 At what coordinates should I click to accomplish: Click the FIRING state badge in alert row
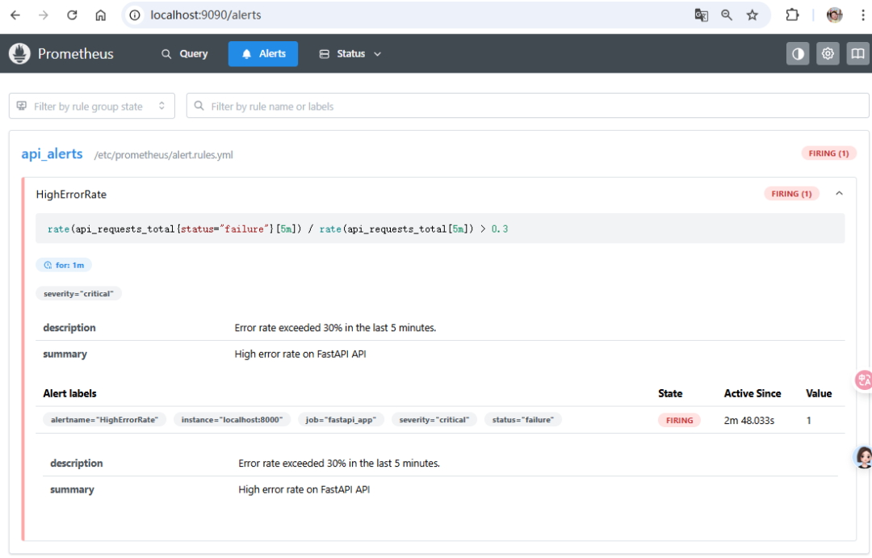click(x=680, y=420)
